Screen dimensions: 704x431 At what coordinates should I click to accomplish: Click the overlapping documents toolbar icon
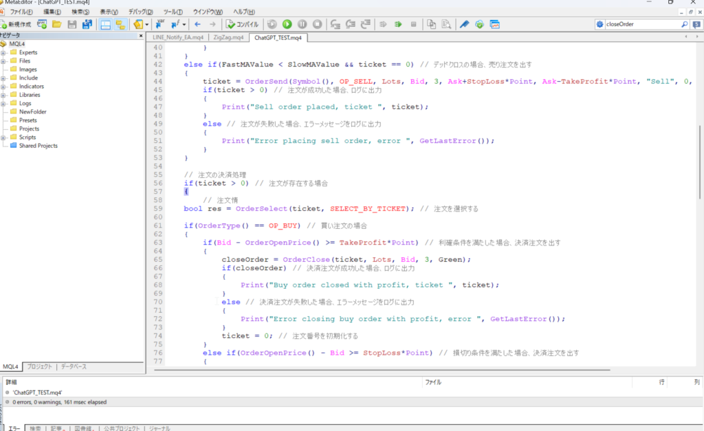click(432, 24)
